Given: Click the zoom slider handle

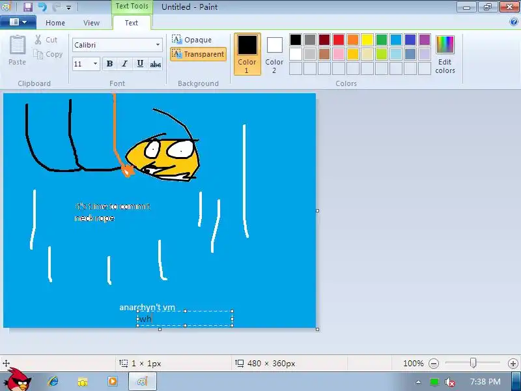Looking at the screenshot, I should [x=473, y=363].
